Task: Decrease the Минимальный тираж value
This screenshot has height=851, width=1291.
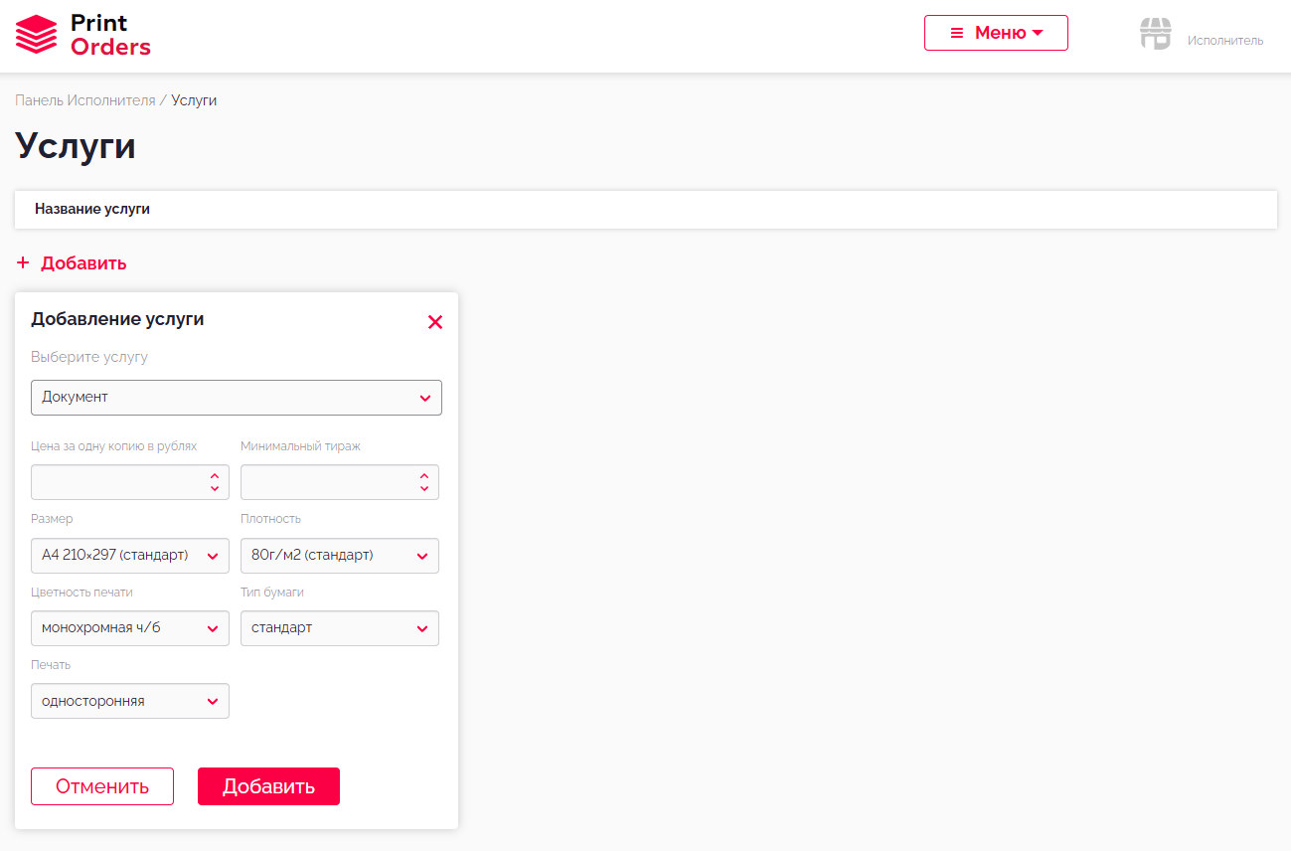Action: click(424, 489)
